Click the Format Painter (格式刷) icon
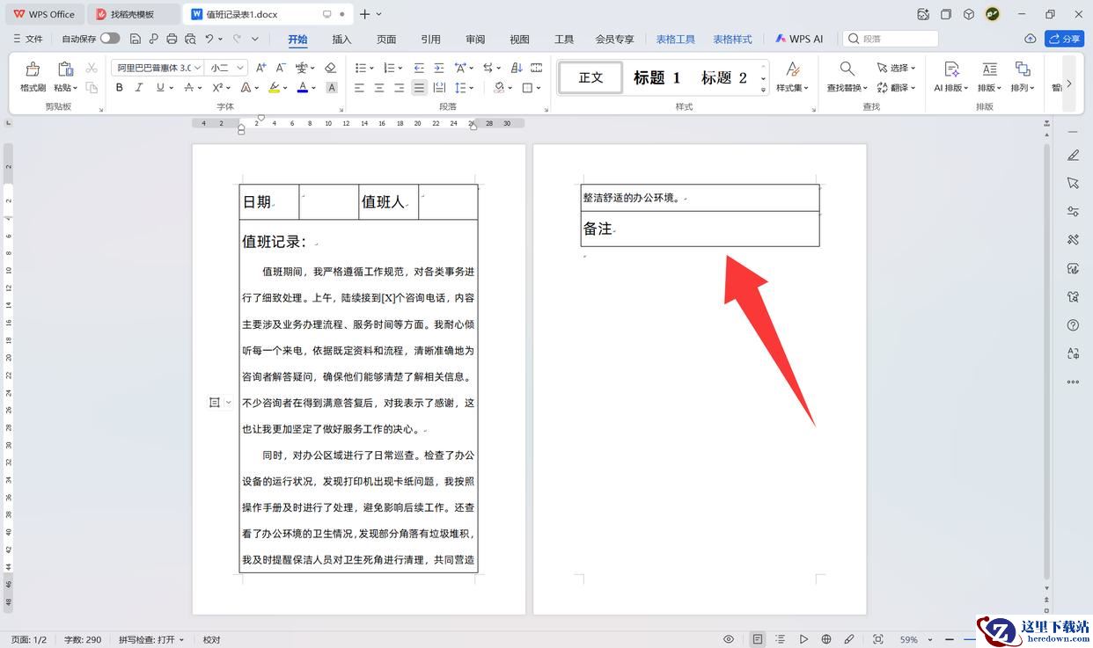Screen dimensions: 1093x648 pyautogui.click(x=33, y=76)
